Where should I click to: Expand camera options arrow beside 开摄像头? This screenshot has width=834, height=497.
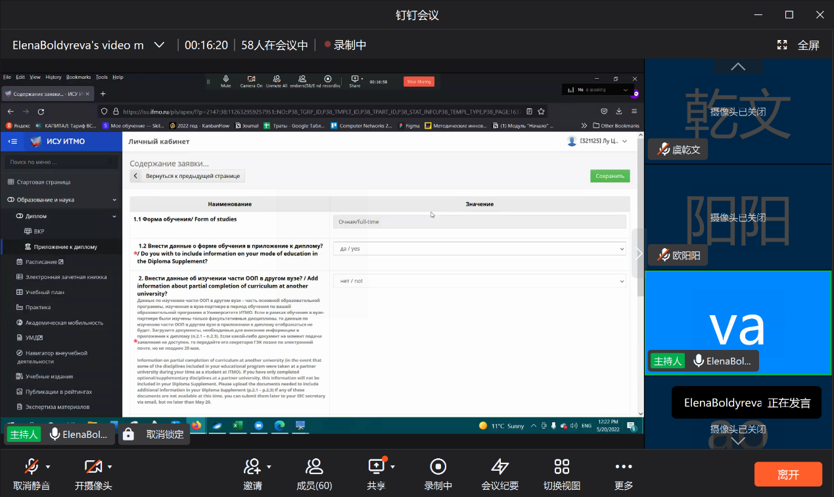click(110, 467)
